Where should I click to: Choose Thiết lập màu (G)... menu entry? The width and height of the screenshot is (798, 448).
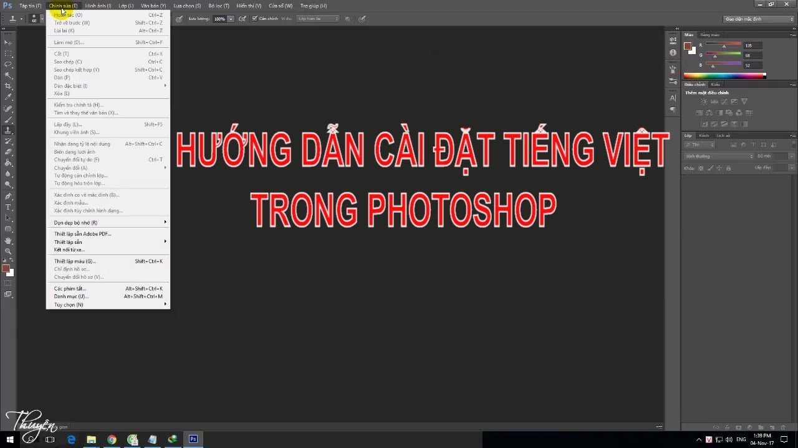[x=108, y=261]
